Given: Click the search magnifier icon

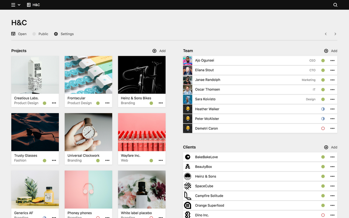Looking at the screenshot, I should (335, 5).
